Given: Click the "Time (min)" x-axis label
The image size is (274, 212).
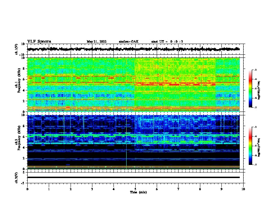Looking at the screenshot, I should (138, 192).
